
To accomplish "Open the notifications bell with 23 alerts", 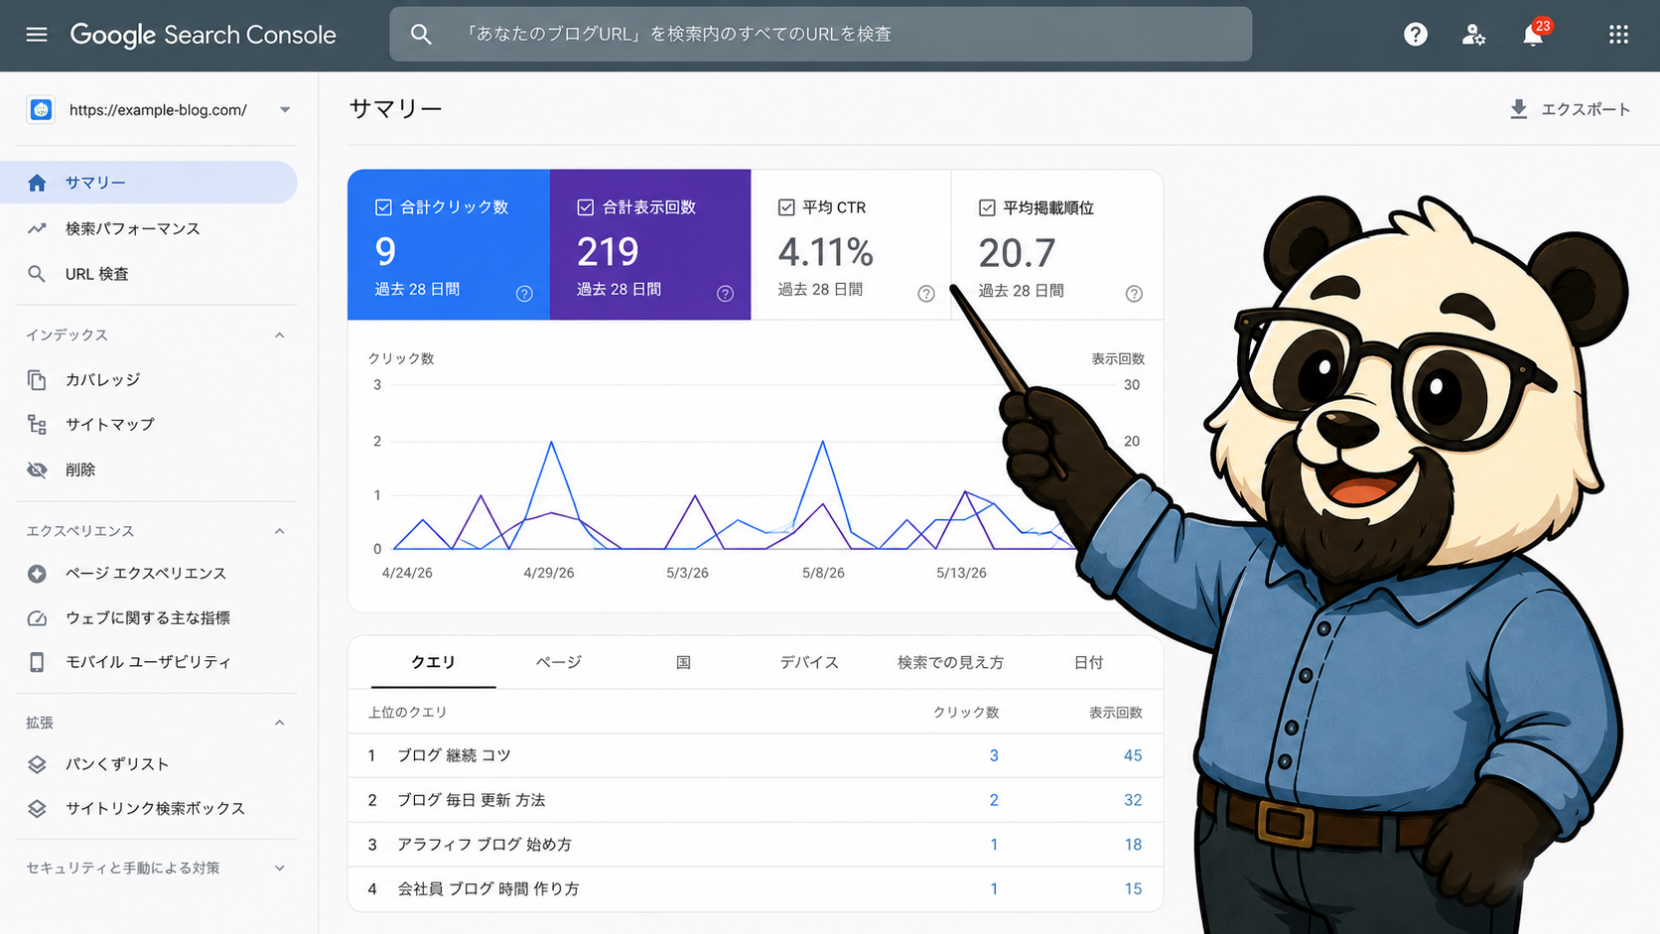I will 1534,34.
